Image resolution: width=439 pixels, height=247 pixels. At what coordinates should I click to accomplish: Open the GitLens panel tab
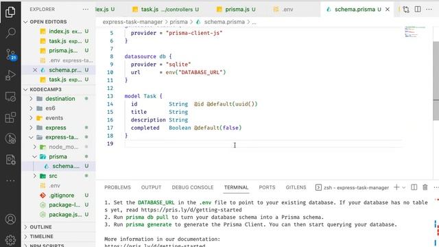pos(296,187)
